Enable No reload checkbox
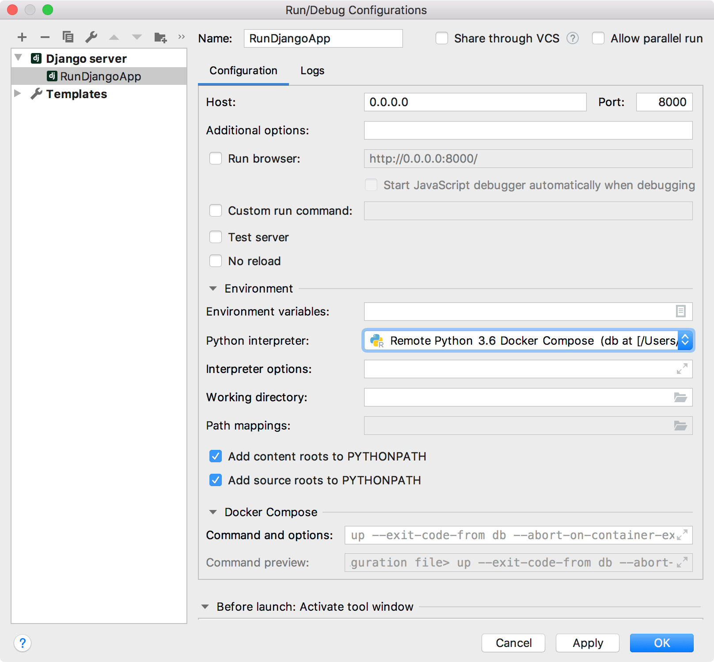This screenshot has width=714, height=662. (x=216, y=261)
